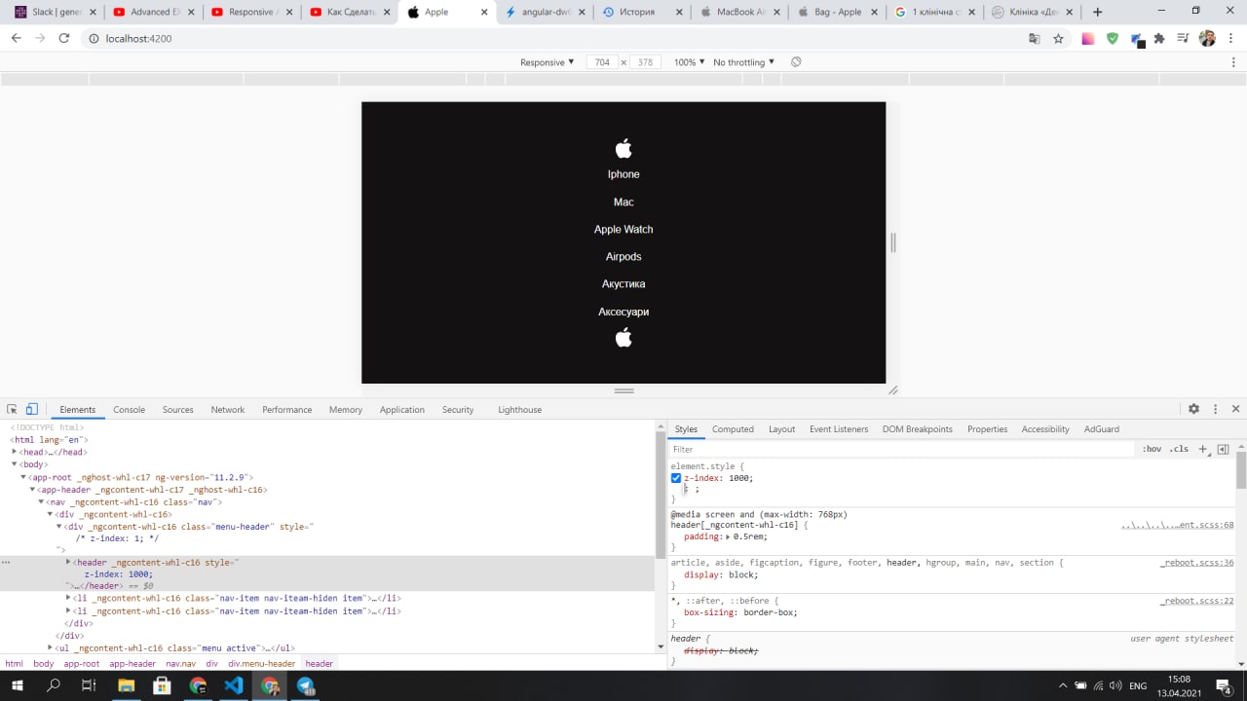Collapse the app-root element node

click(x=24, y=477)
